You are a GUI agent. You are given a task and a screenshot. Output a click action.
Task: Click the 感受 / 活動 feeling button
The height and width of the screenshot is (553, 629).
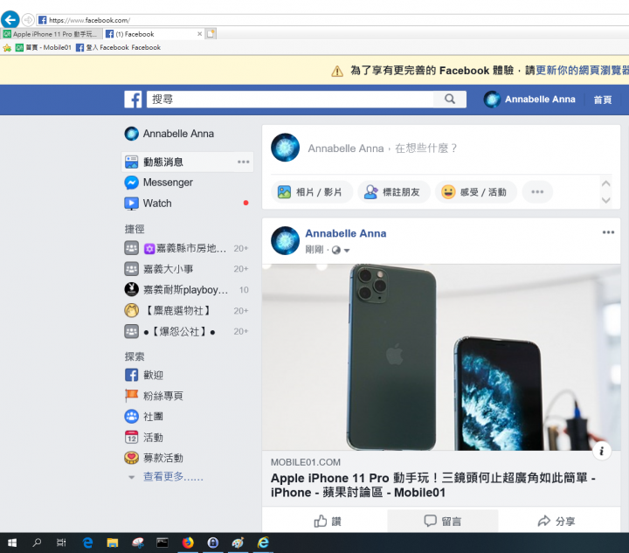point(476,192)
